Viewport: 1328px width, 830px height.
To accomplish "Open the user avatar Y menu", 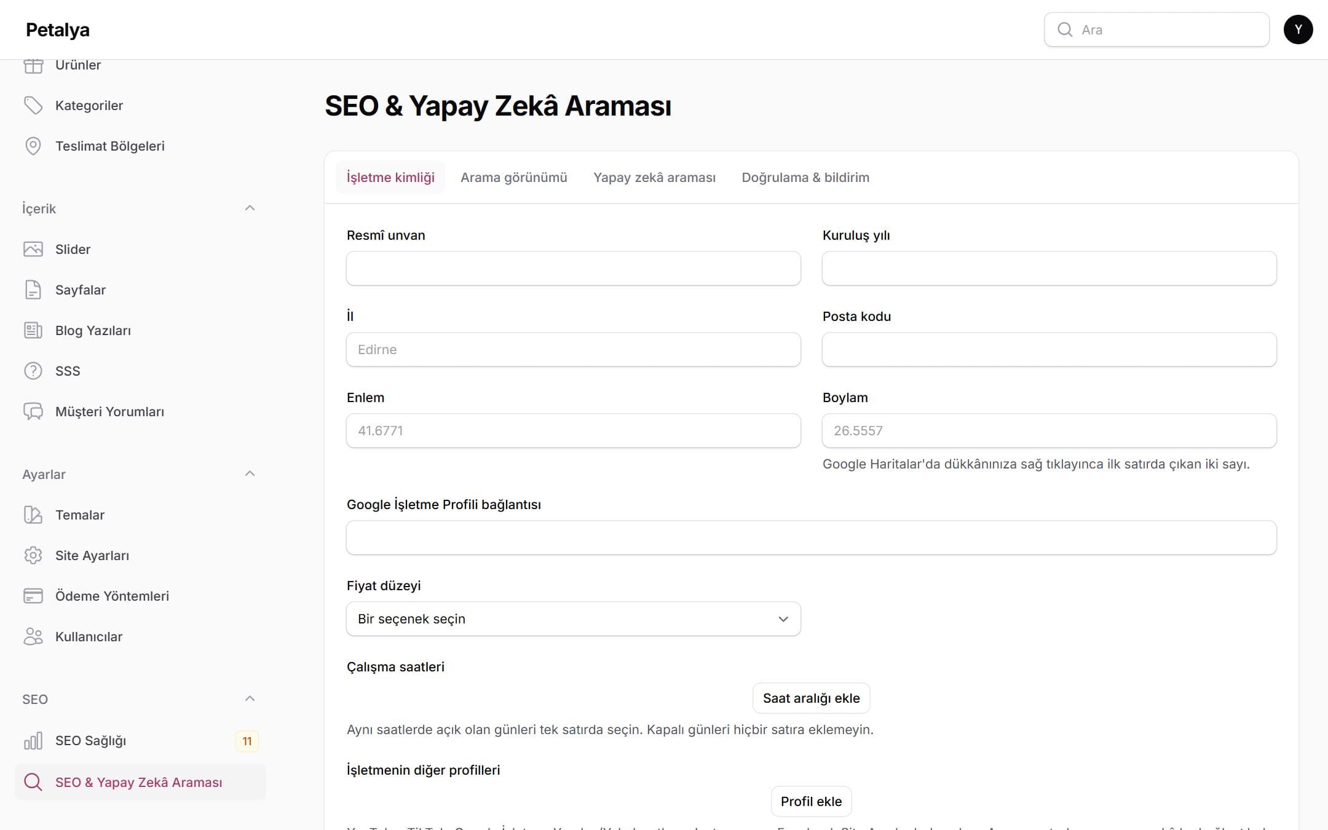I will [1298, 30].
